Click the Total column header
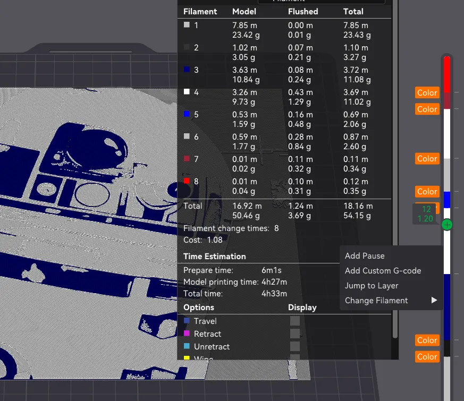The image size is (464, 401). point(353,12)
